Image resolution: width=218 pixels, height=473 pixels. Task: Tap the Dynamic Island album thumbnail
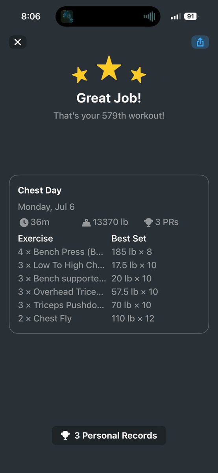tap(67, 17)
